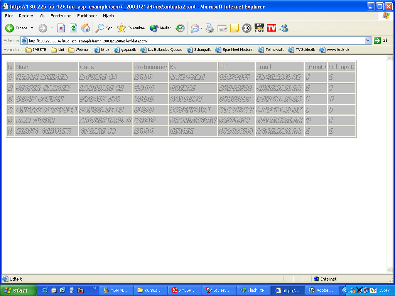Image resolution: width=395 pixels, height=296 pixels.
Task: Click in the address URL field
Action: [193, 40]
